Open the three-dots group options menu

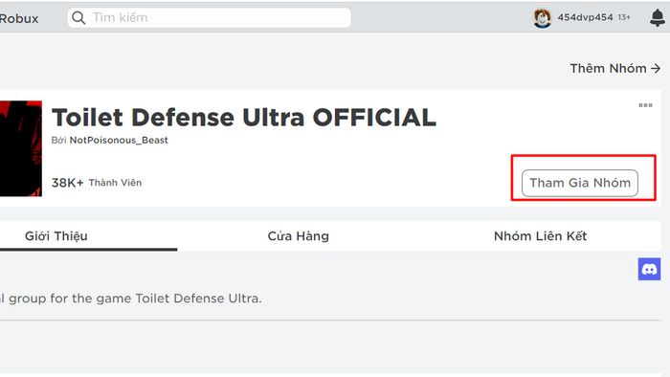coord(645,105)
